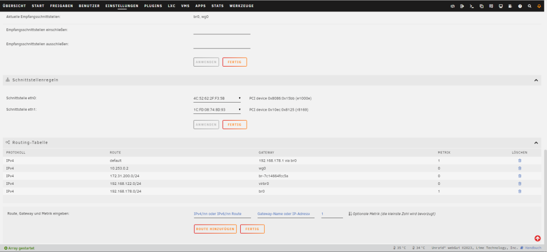Click the br0, wg0 current interfaces value
Screen dimensions: 547x252
click(201, 17)
